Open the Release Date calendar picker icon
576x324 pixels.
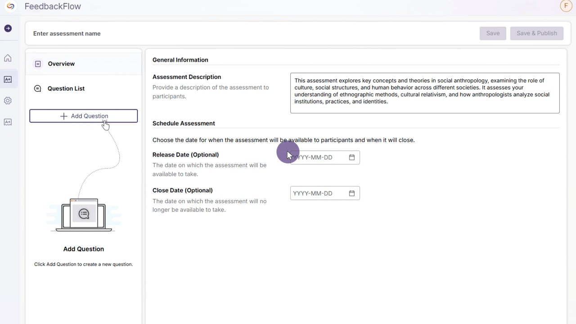point(352,157)
